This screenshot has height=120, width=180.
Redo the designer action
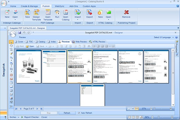point(28,33)
